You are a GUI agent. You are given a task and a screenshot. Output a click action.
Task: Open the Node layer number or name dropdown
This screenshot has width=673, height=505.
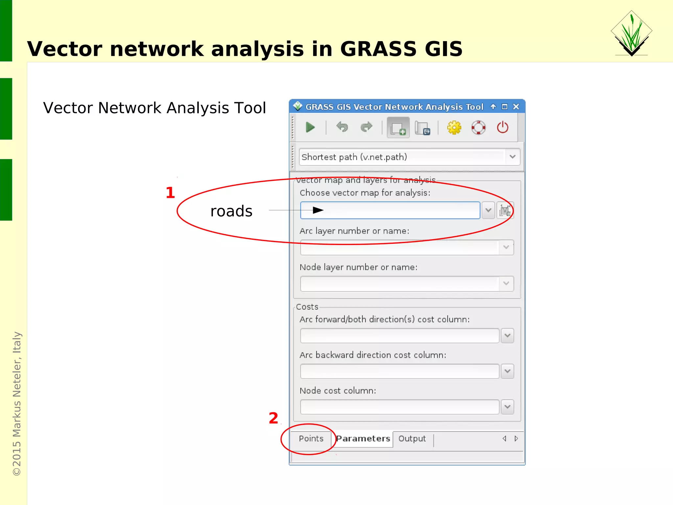tap(407, 284)
